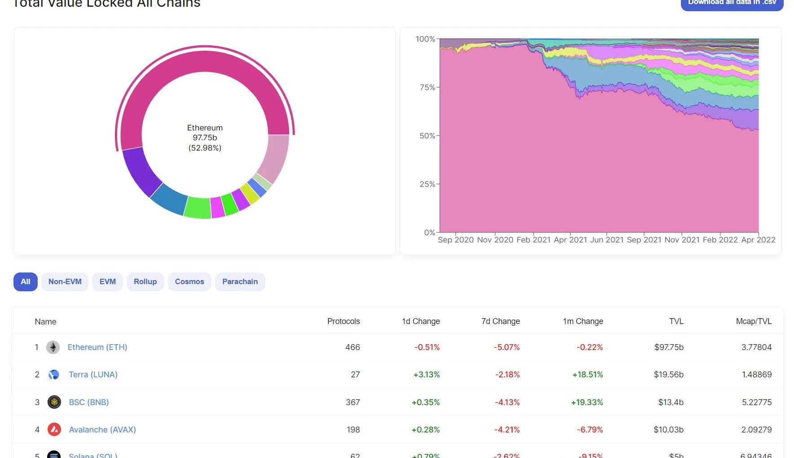Sort by the 7d Change column
Viewport: 794px width, 458px height.
[x=500, y=321]
